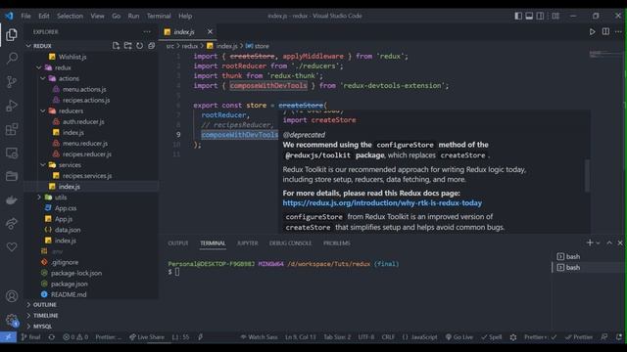Open the redux.js.org why-rtk-is-redux-today link
The width and height of the screenshot is (627, 352).
point(382,202)
